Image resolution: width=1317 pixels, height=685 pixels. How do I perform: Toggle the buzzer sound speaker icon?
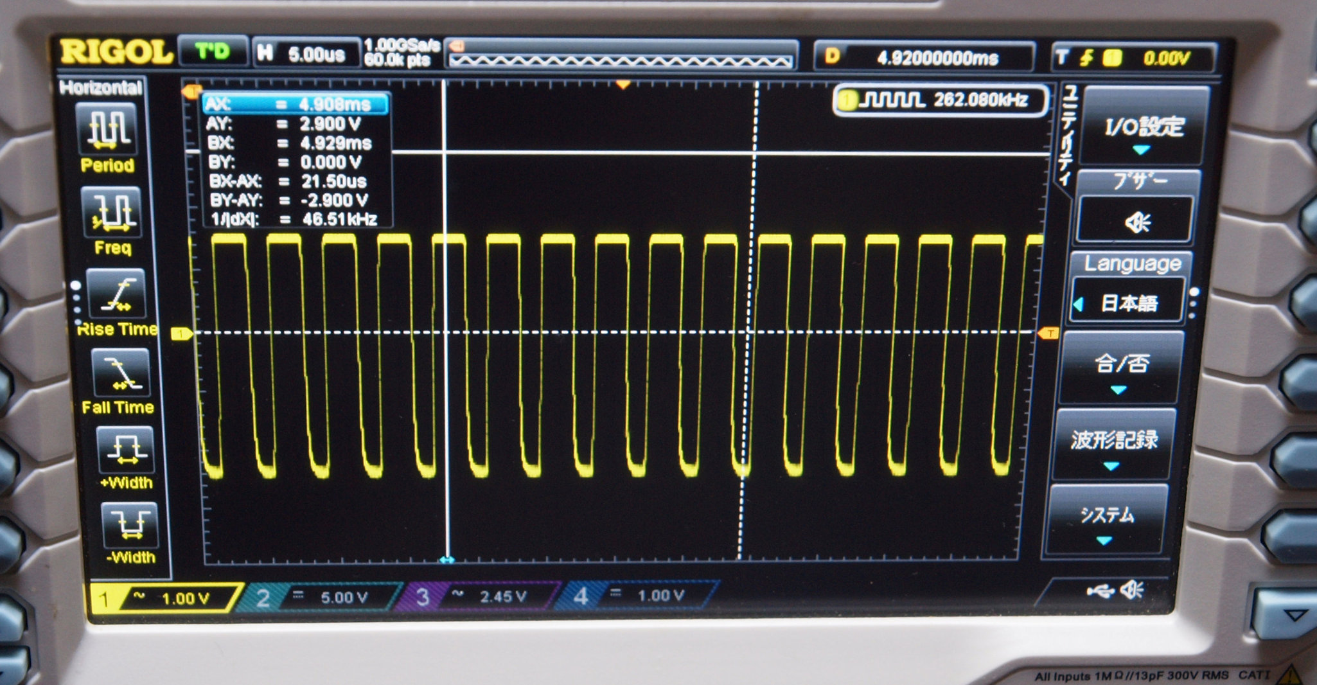click(1136, 223)
